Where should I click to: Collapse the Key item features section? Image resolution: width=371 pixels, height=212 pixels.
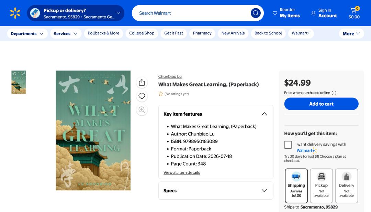point(264,114)
